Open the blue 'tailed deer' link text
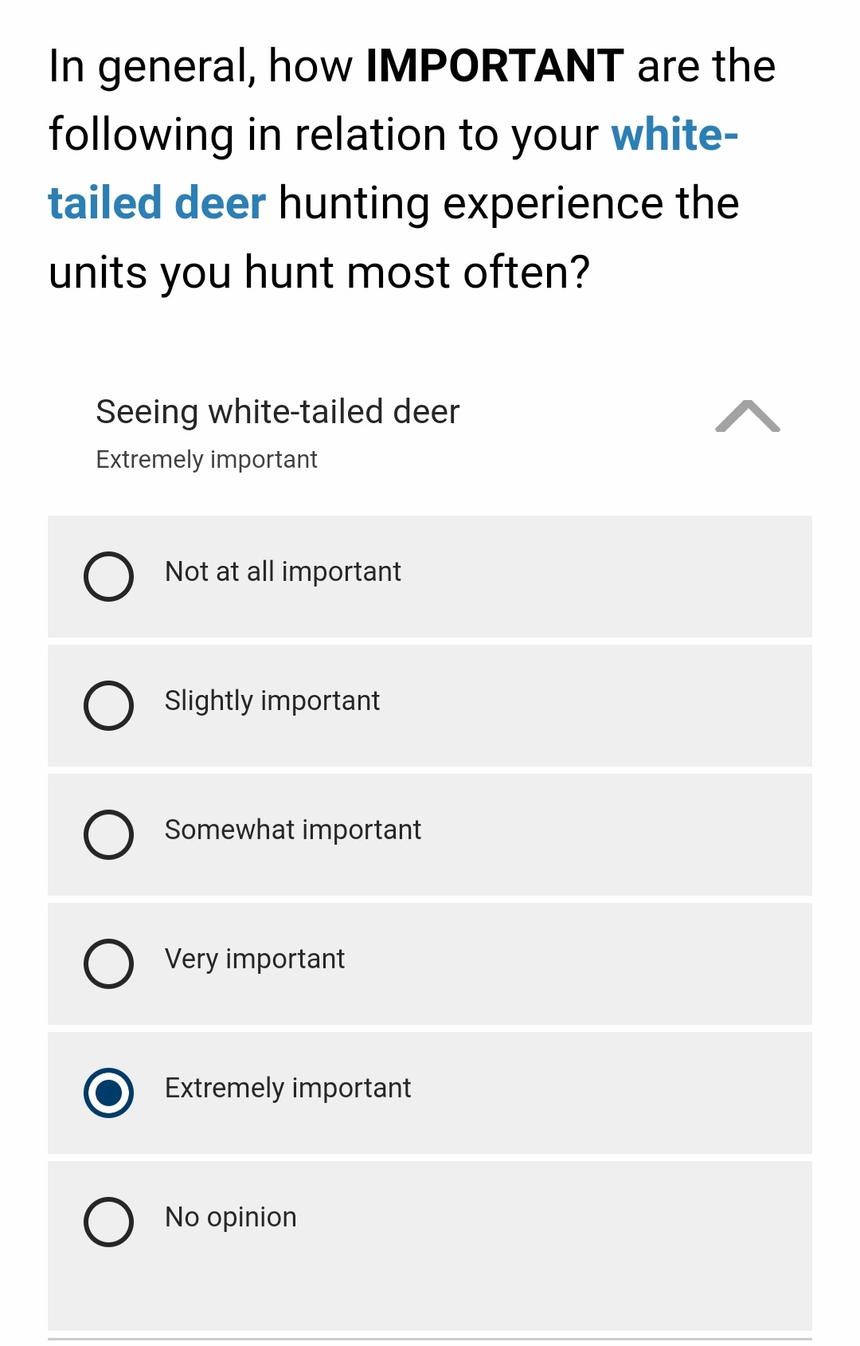 tap(157, 203)
